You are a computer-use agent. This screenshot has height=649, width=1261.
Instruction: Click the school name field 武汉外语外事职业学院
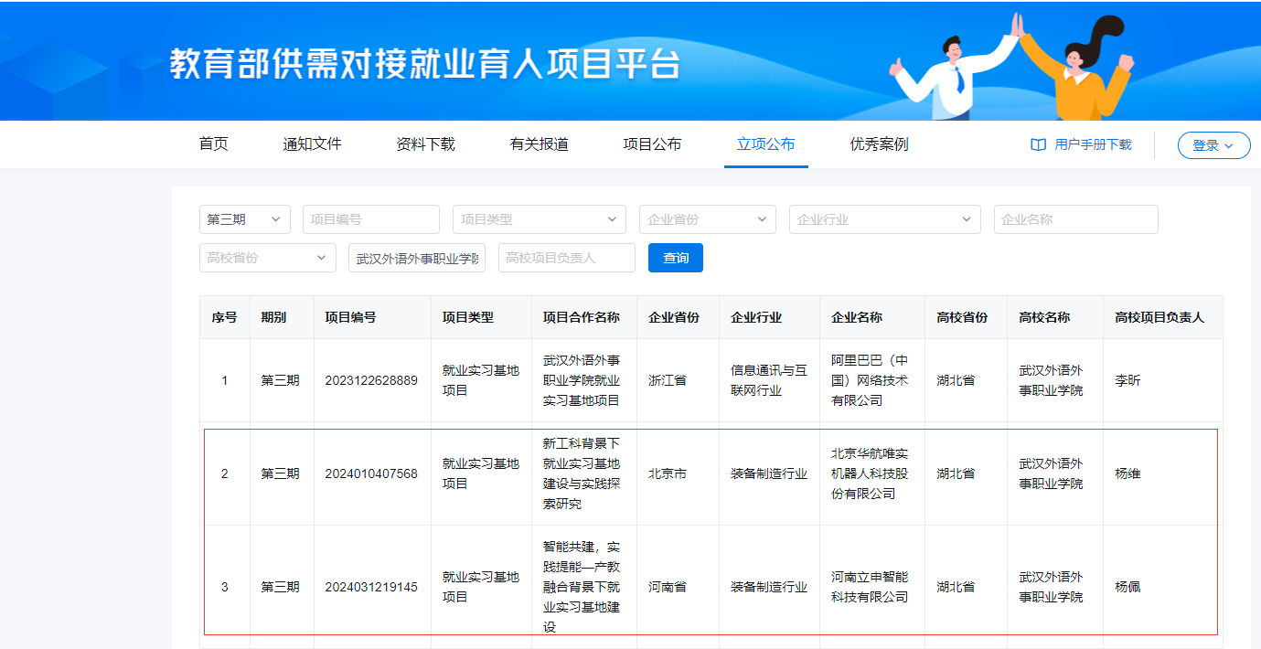(417, 258)
